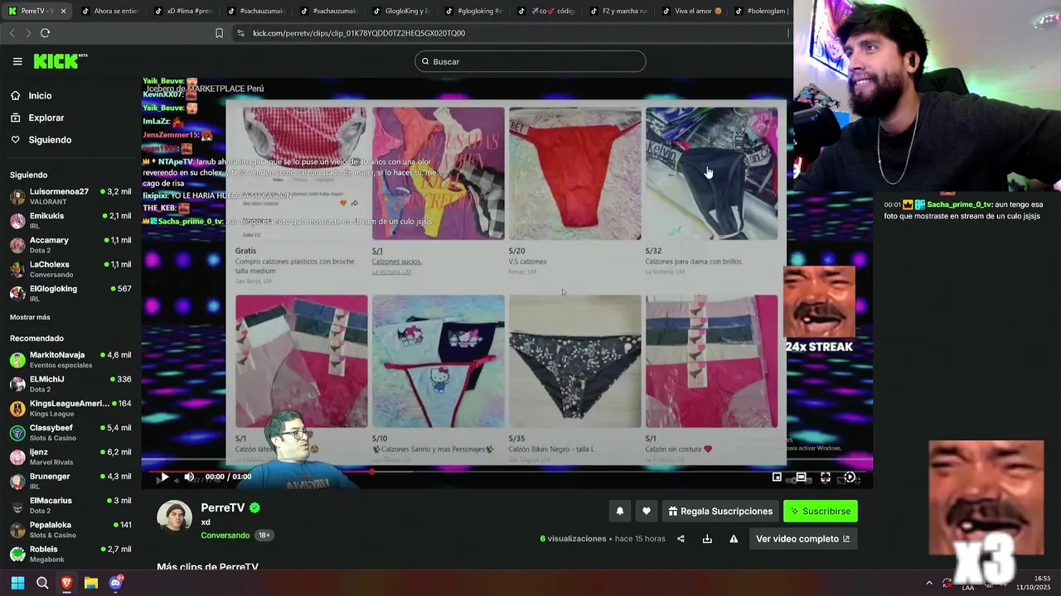Screen dimensions: 1061x596
Task: Mute the clip volume
Action: tap(189, 477)
